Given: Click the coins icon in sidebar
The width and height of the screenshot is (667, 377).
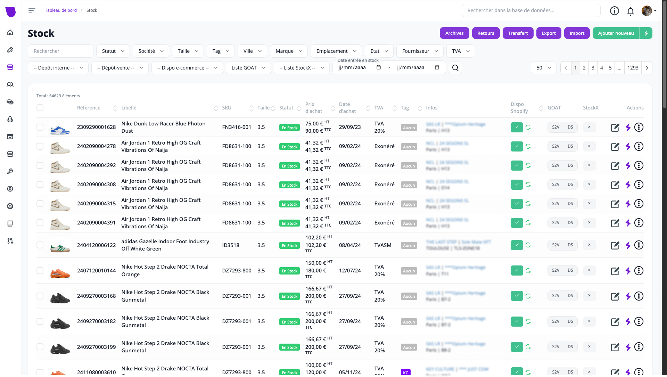Looking at the screenshot, I should click(10, 102).
